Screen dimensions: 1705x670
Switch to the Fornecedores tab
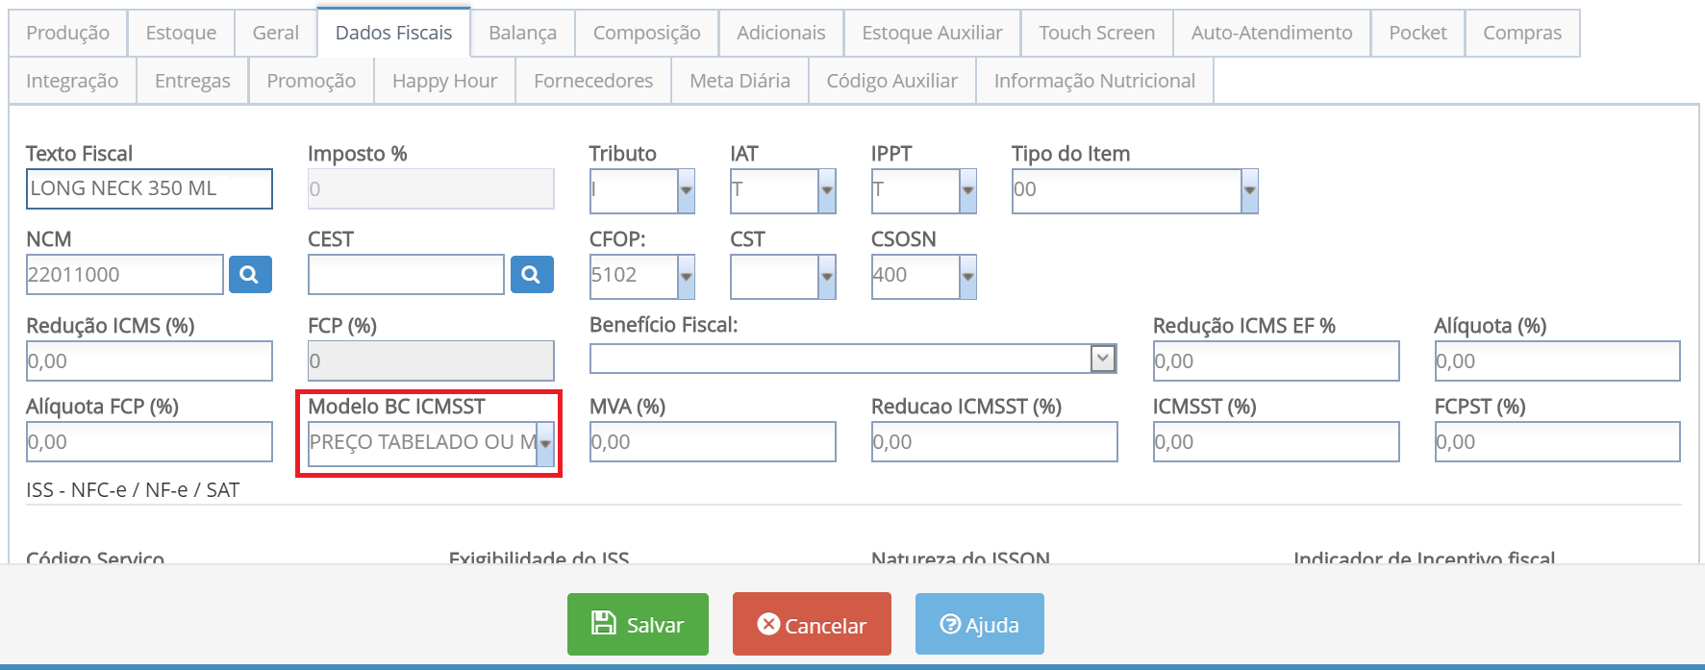593,81
